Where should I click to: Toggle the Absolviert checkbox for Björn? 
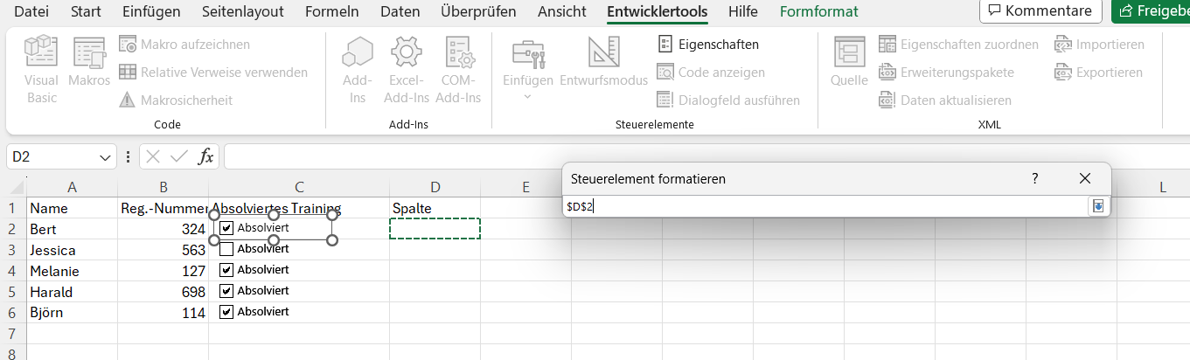click(x=226, y=312)
